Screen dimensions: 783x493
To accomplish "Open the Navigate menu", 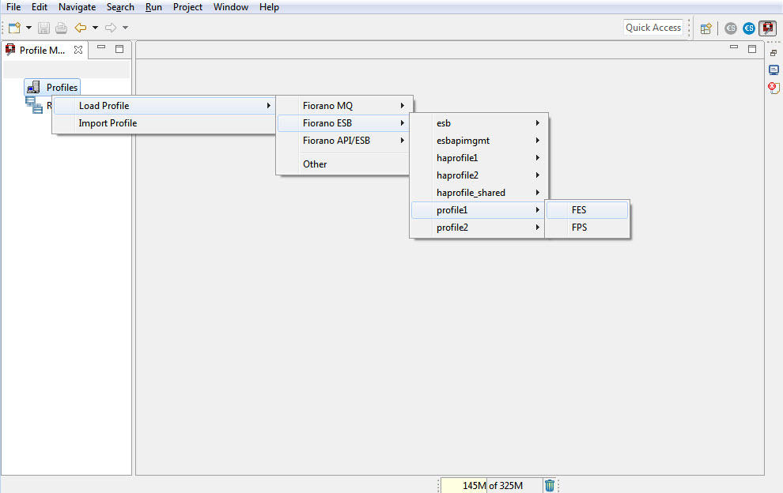I will [77, 7].
